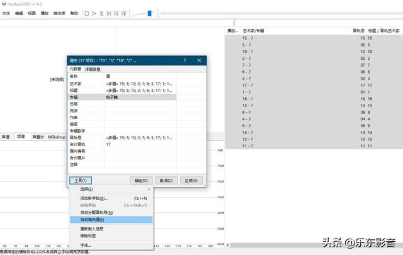Select playlist row "13 - ?"
Viewport: 403px width, 255px height.
(x=314, y=105)
